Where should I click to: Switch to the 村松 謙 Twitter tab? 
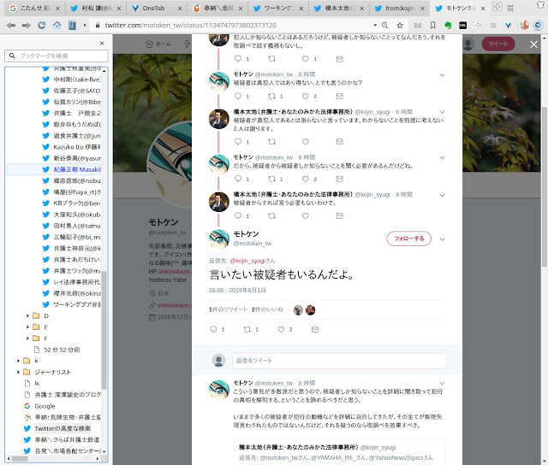(96, 8)
